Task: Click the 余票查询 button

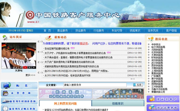Action: pyautogui.click(x=19, y=93)
